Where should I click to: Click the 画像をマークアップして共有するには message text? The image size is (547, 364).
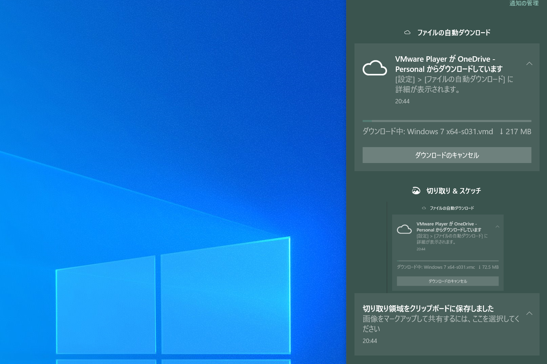pyautogui.click(x=441, y=324)
